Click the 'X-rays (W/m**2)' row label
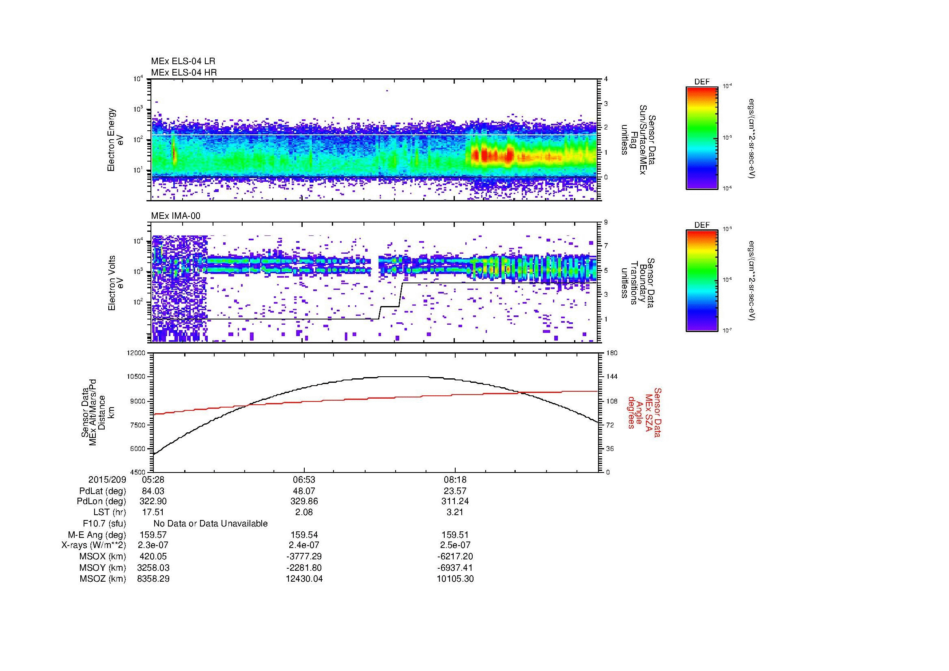Screen dimensions: 949x671 point(94,545)
